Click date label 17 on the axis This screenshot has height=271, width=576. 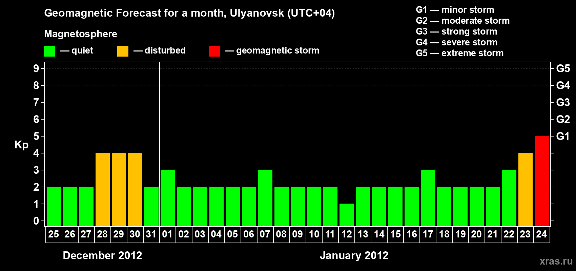[428, 234]
